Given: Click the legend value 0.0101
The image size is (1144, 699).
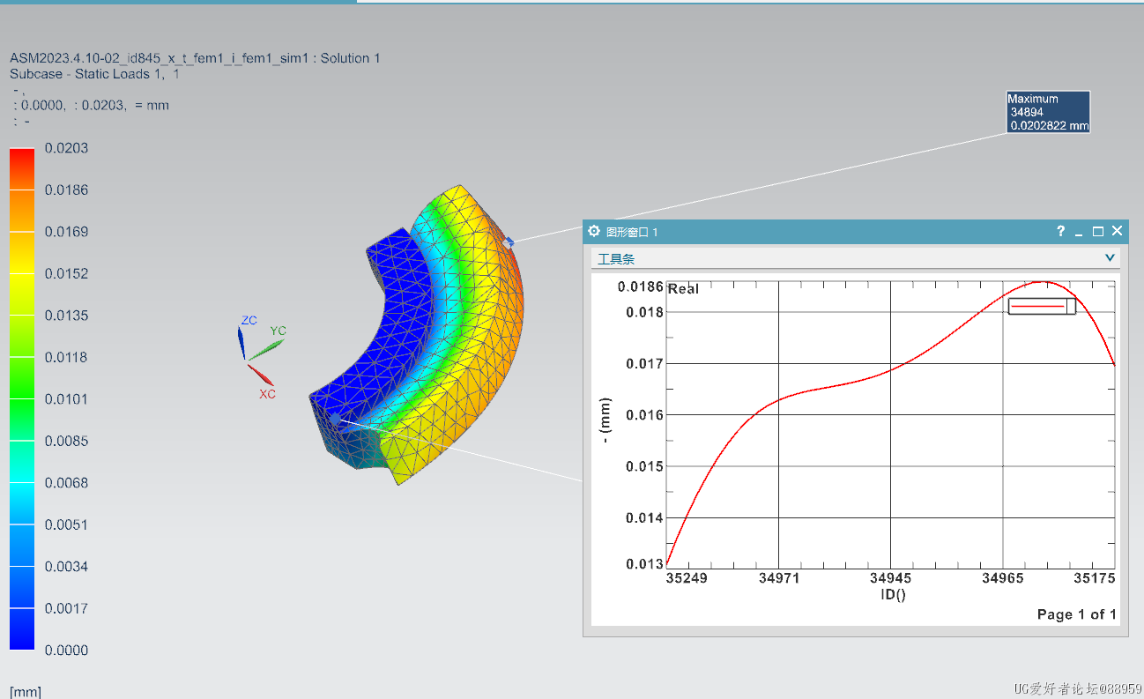Looking at the screenshot, I should click(66, 399).
